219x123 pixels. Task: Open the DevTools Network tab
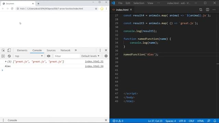pyautogui.click(x=65, y=50)
